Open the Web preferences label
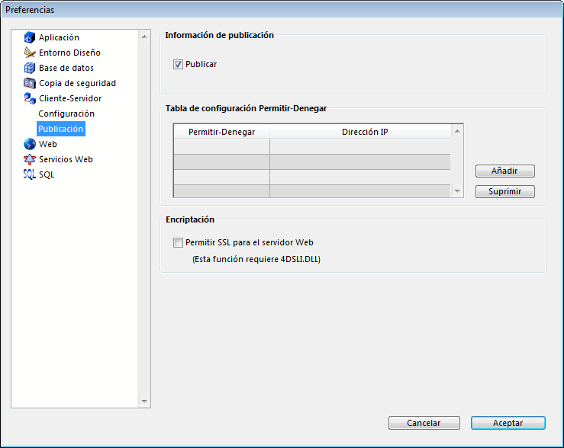564x448 pixels. click(x=48, y=144)
